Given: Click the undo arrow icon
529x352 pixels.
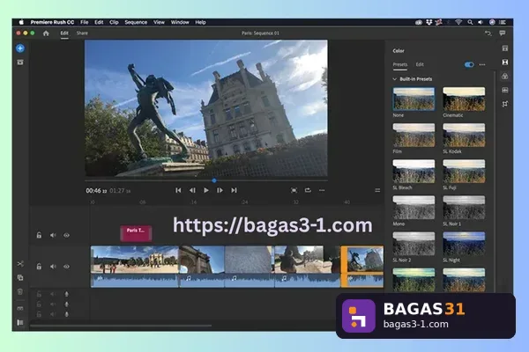Looking at the screenshot, I should click(488, 33).
